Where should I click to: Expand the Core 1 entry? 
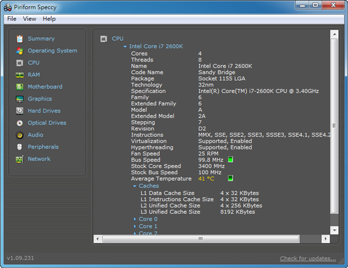pos(135,226)
